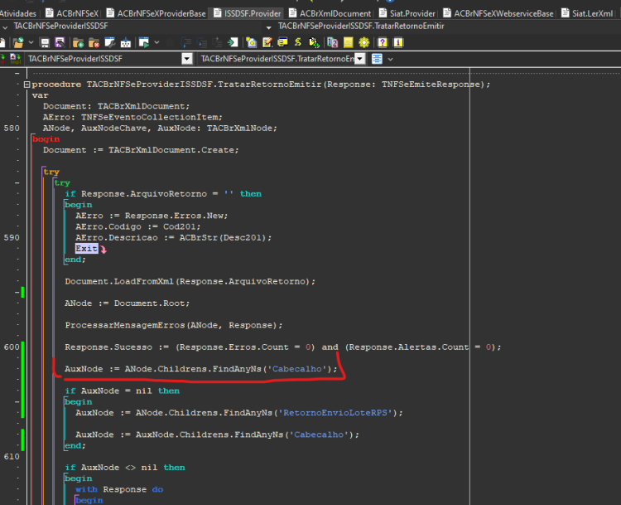621x505 pixels.
Task: Click the yellow gear icon
Action: (x=364, y=42)
